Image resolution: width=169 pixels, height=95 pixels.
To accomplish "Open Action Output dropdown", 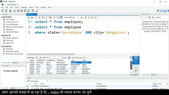I will point(39,81).
